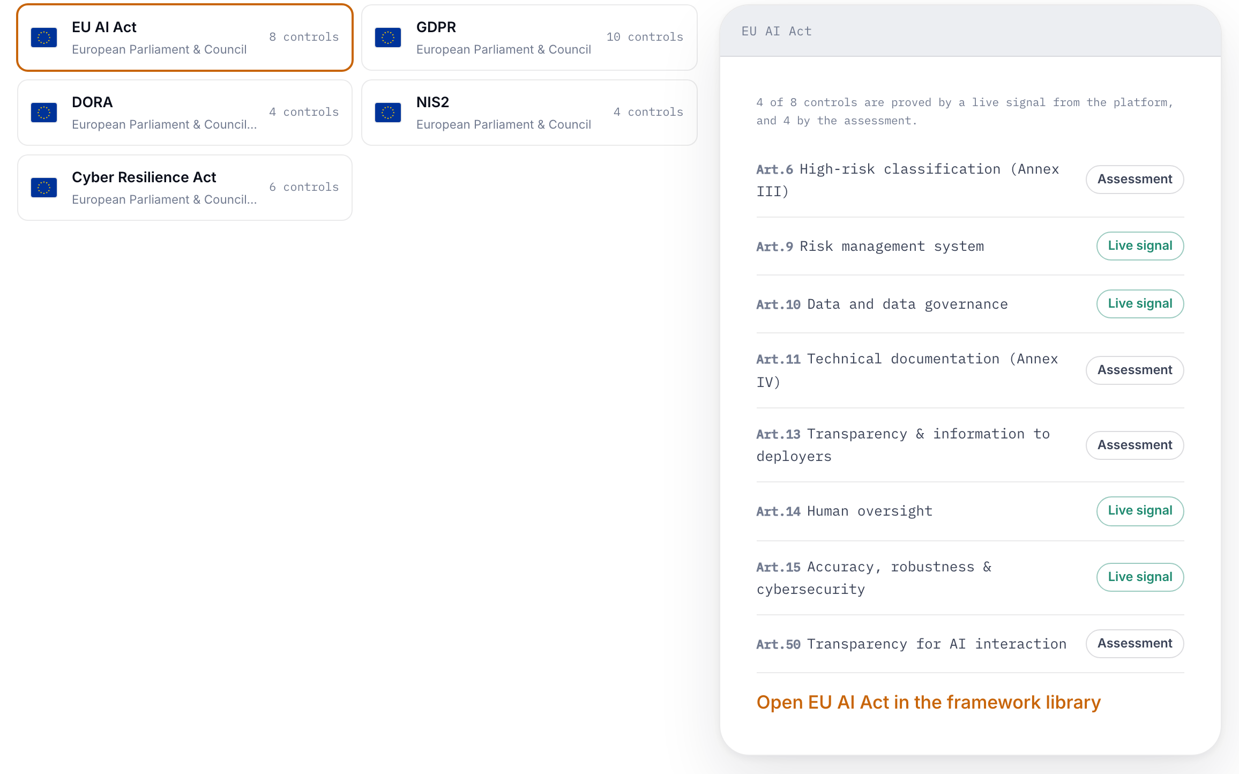Click 'Art.50 Transparency for AI interaction' text
Viewport: 1239px width, 774px height.
912,644
